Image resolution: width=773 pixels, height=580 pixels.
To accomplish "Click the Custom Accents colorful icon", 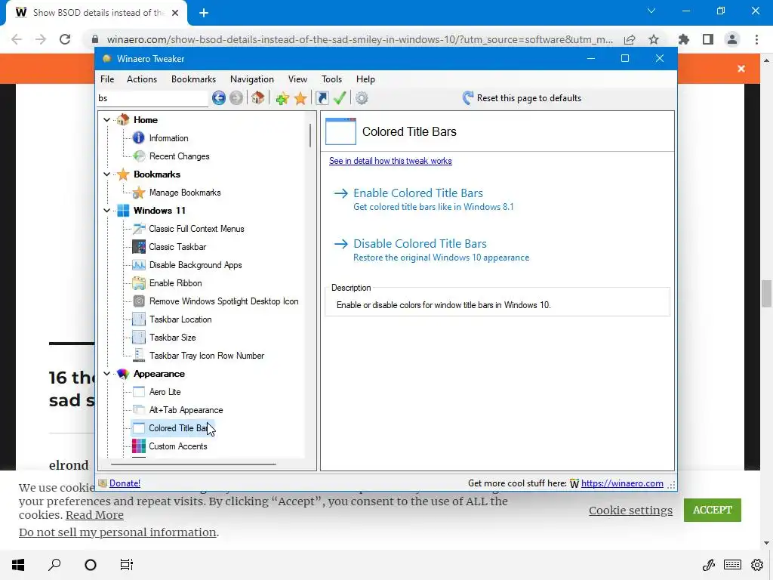I will tap(139, 446).
